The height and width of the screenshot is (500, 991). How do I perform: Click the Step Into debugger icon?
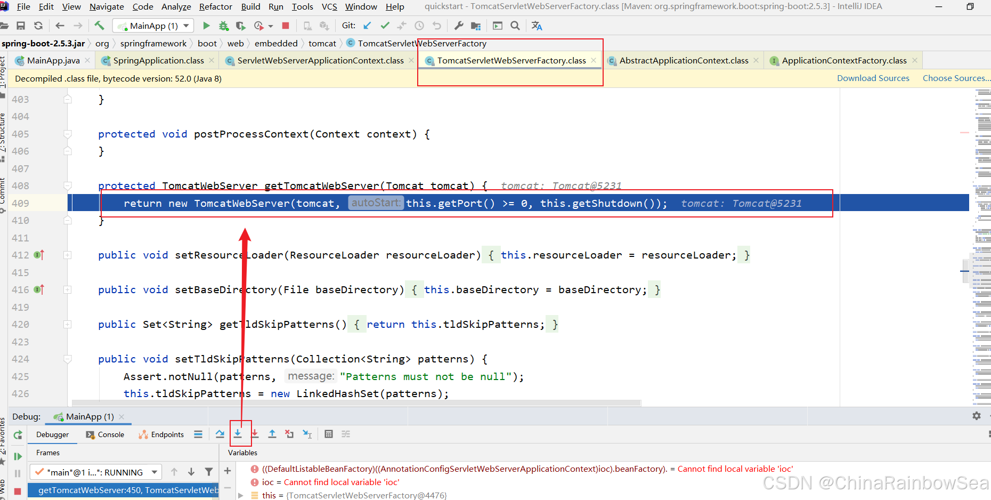238,434
